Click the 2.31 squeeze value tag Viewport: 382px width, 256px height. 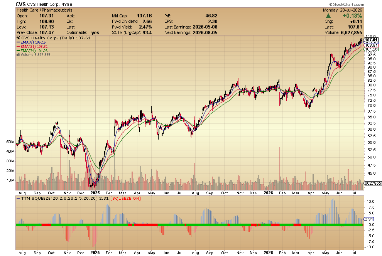(369, 219)
